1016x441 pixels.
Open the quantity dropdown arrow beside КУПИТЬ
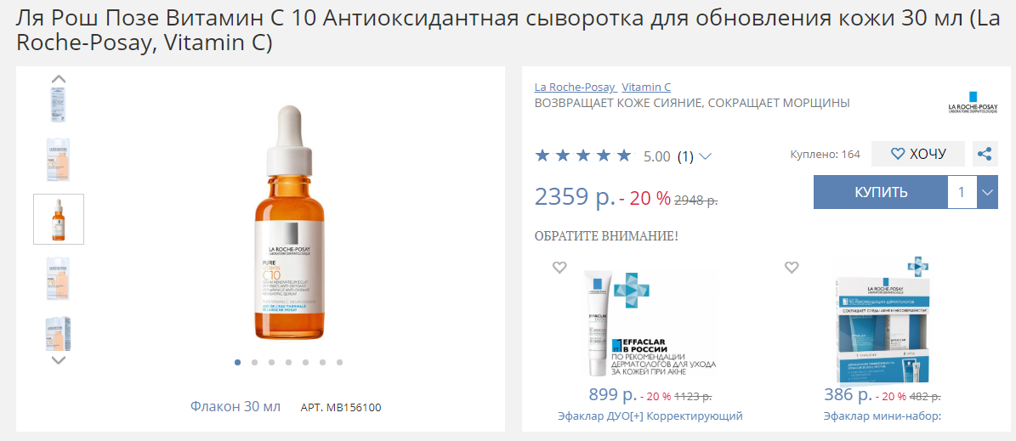(x=987, y=192)
